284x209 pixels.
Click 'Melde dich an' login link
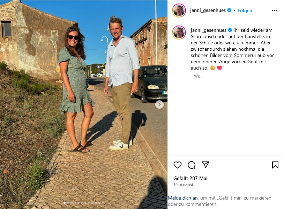point(183,198)
